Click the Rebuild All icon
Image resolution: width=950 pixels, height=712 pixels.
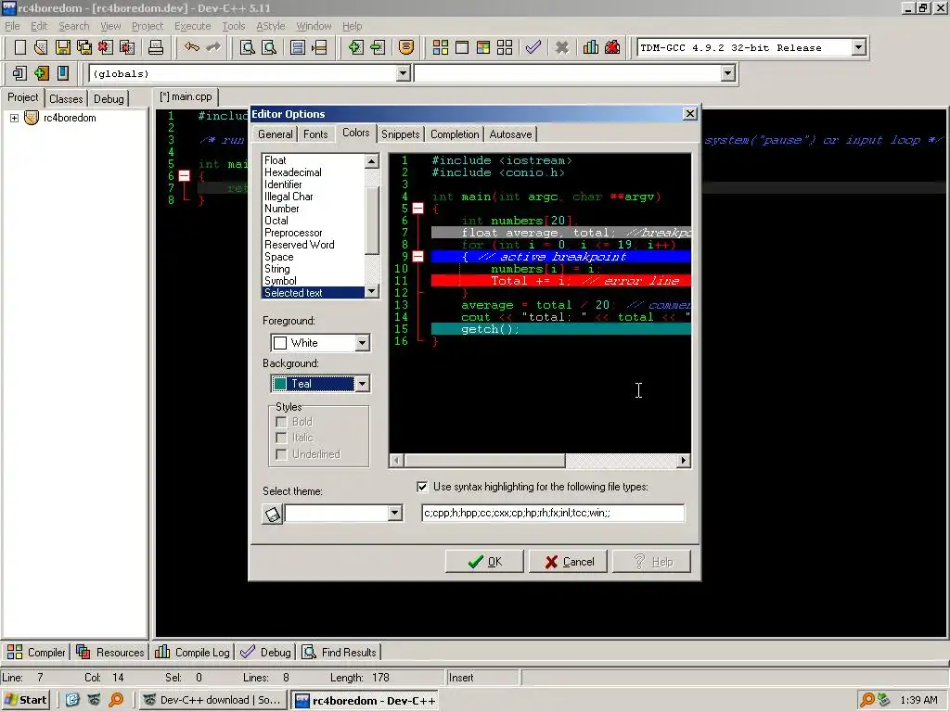click(x=505, y=47)
